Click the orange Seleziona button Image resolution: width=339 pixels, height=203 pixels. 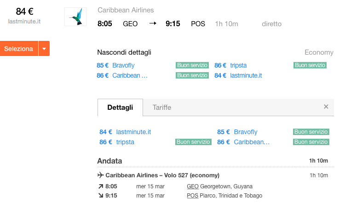point(19,49)
